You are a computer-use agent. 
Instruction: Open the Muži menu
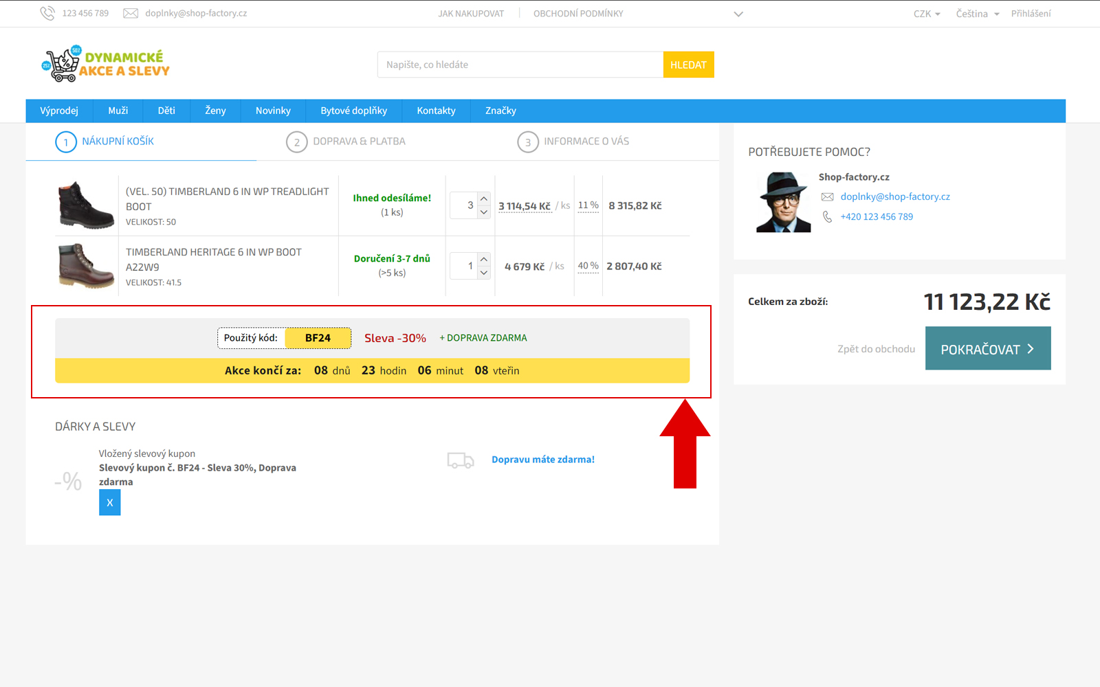coord(118,111)
